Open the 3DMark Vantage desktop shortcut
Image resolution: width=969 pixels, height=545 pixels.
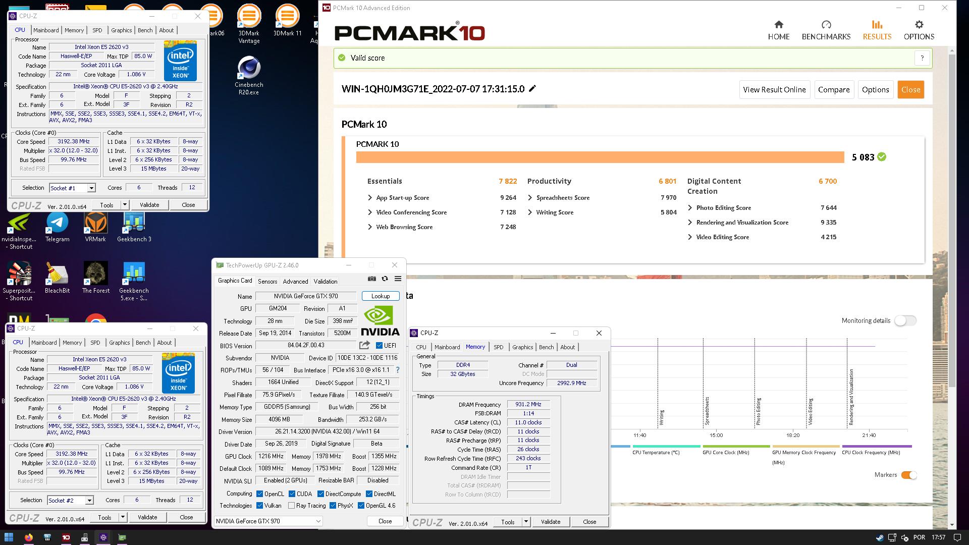click(249, 23)
